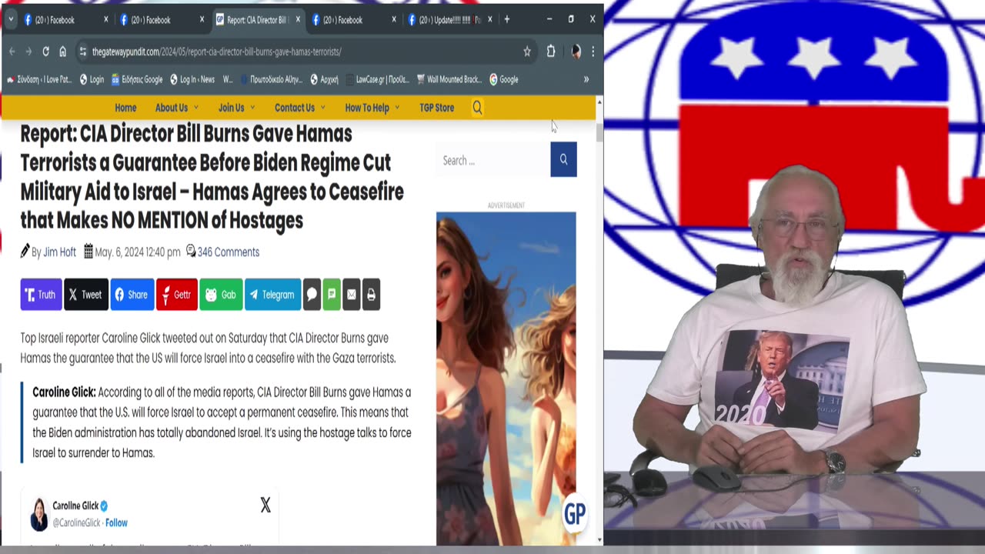Click the green SMS message share icon

[x=332, y=295]
